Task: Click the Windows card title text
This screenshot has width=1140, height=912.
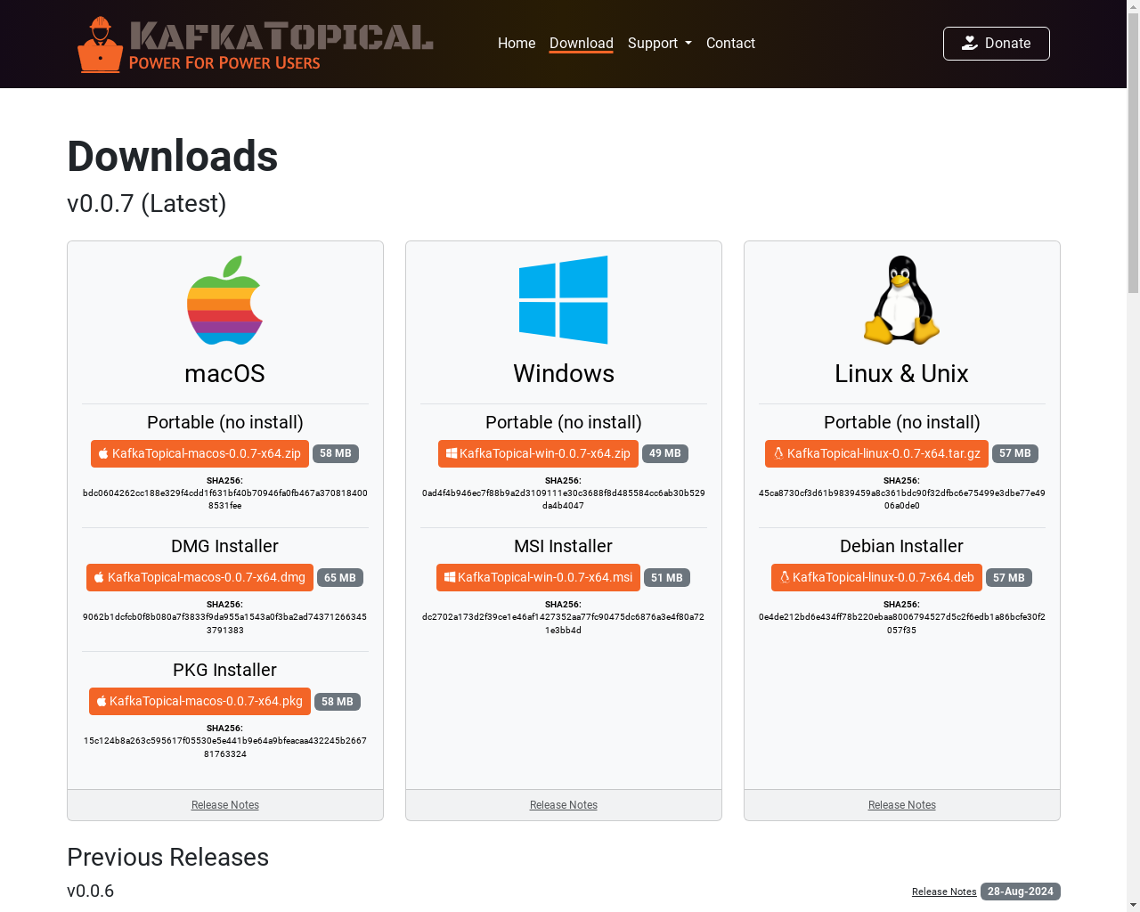Action: (564, 373)
